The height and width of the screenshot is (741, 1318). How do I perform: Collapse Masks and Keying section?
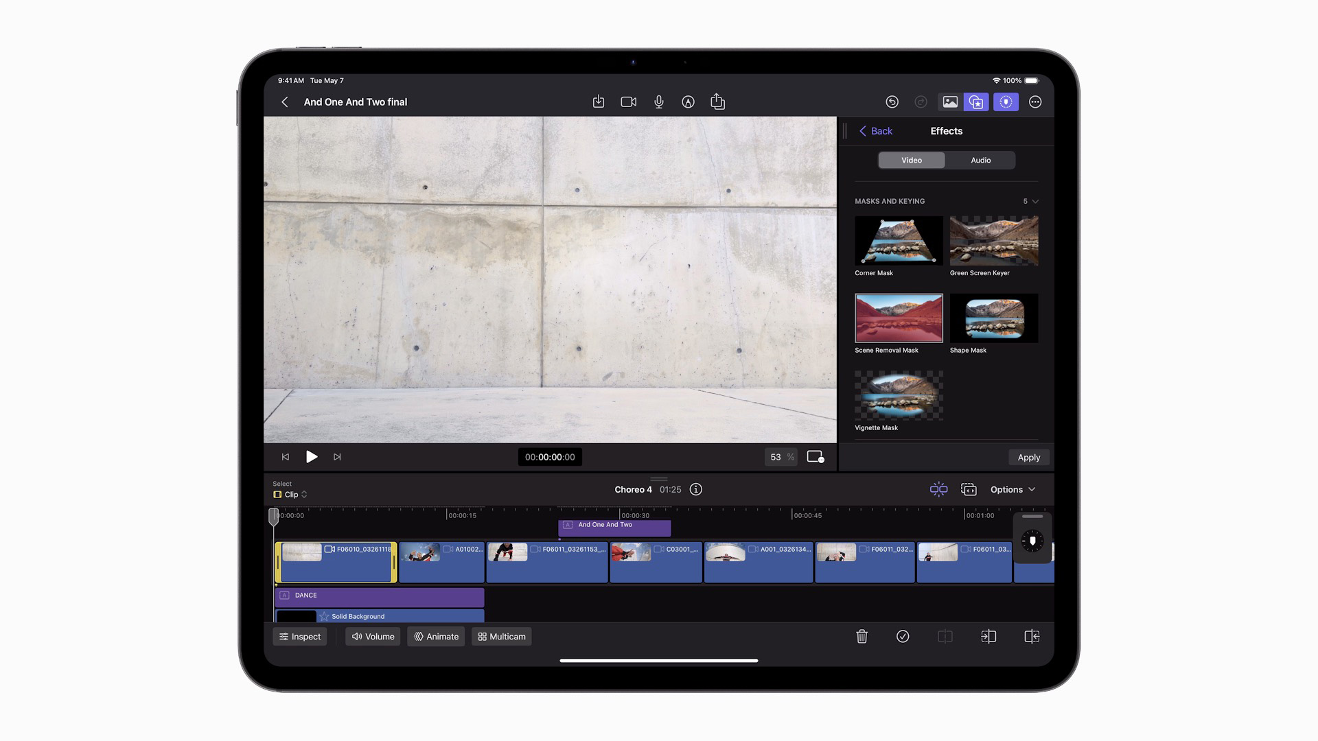(x=1035, y=201)
